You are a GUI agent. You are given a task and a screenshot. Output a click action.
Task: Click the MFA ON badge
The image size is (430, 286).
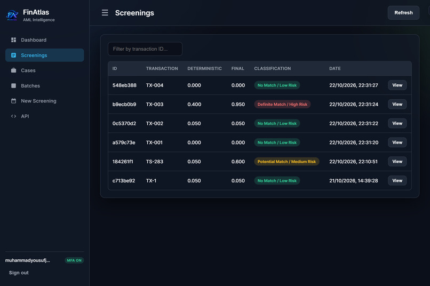pyautogui.click(x=74, y=260)
